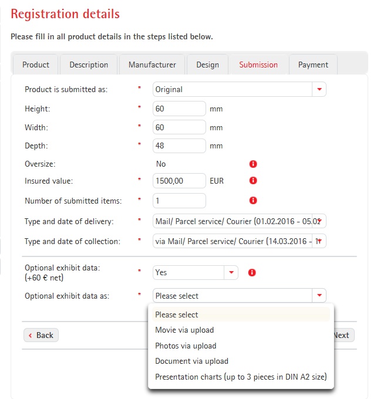This screenshot has height=399, width=377.
Task: Pick 'Document via upload' option
Action: (191, 361)
